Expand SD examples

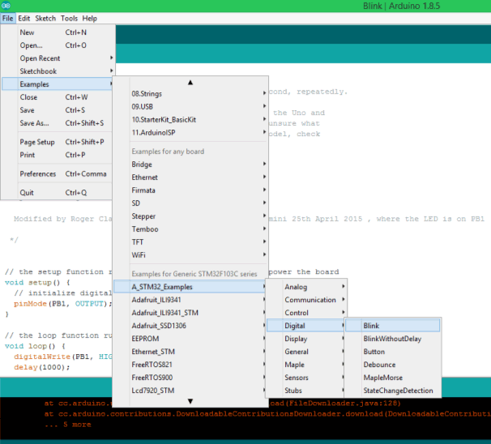190,203
